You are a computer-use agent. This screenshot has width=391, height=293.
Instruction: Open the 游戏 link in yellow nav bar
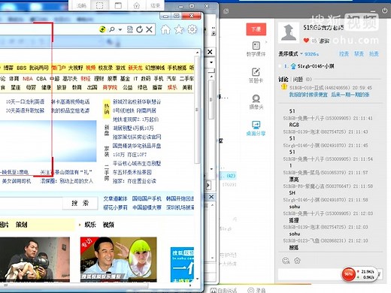point(120,68)
